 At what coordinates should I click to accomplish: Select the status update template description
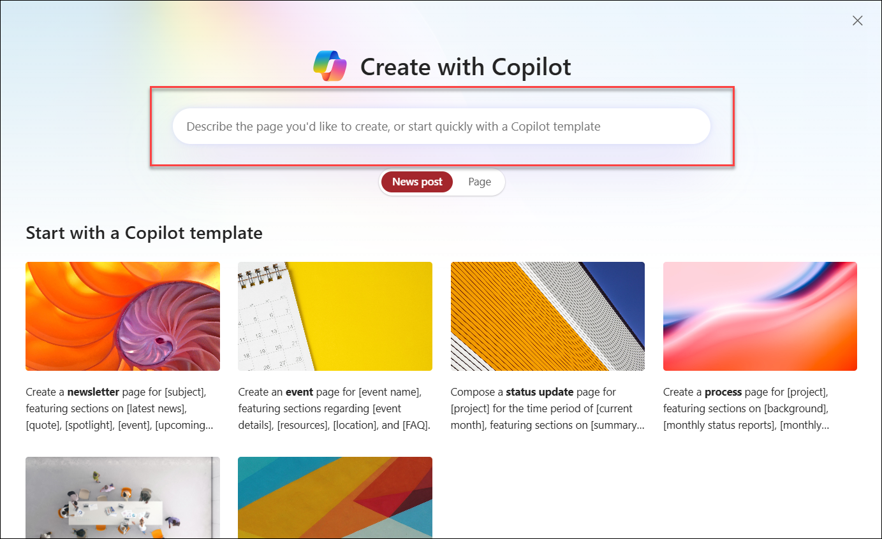[x=547, y=408]
